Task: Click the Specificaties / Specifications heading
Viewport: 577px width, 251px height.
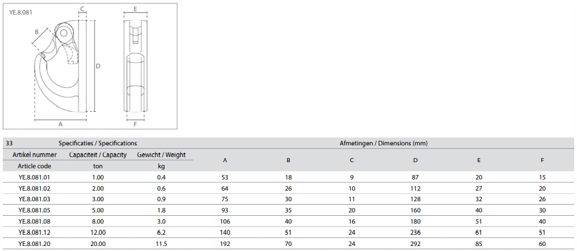Action: point(98,144)
